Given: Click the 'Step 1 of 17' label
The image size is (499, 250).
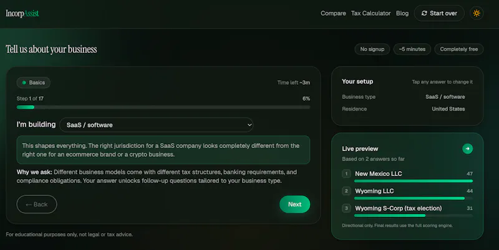Looking at the screenshot, I should pyautogui.click(x=30, y=99).
